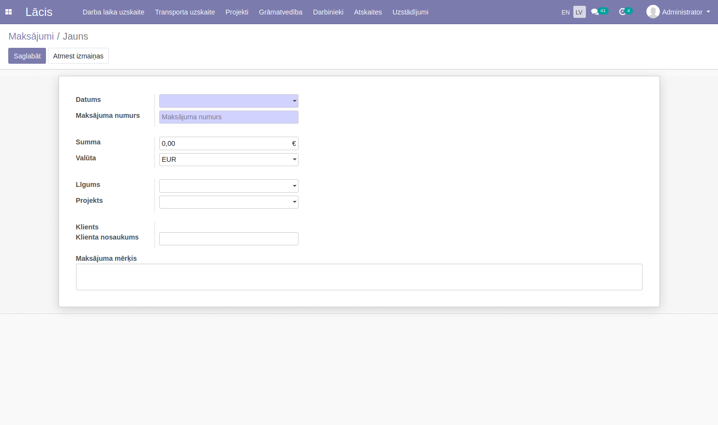Open the Darba laika uzskaite menu
718x425 pixels.
pyautogui.click(x=113, y=12)
